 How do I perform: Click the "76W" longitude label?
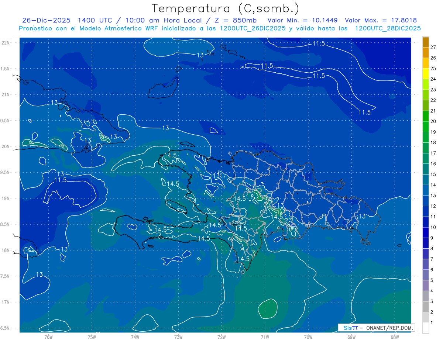48,337
